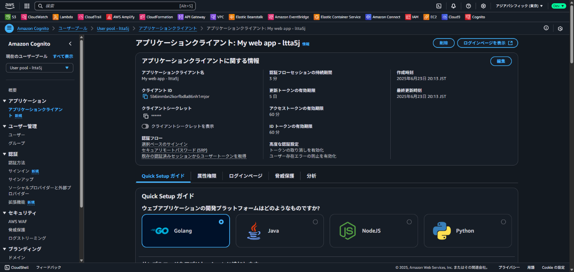This screenshot has width=574, height=272.
Task: Open CloudWatch favorite shortcut
Action: [x=34, y=17]
